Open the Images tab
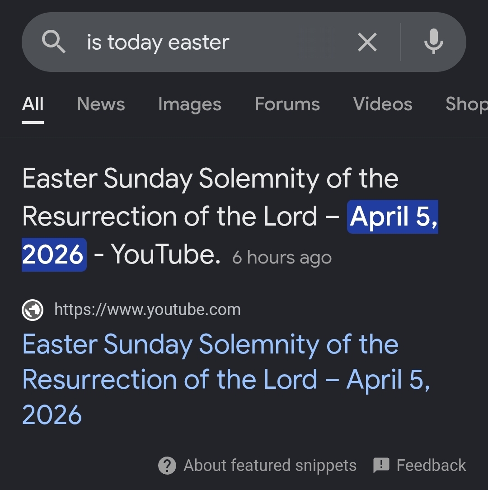 [190, 104]
